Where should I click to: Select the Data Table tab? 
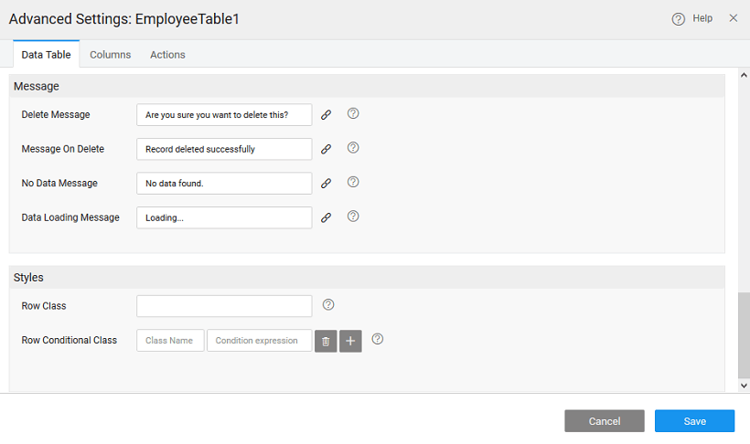(46, 55)
